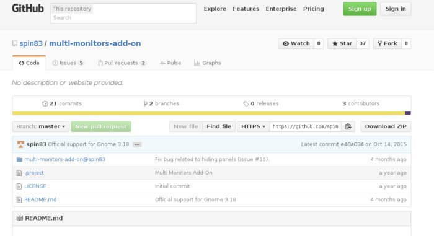Click the spin83 avatar in the commit bar
The image size is (434, 236).
pos(20,144)
